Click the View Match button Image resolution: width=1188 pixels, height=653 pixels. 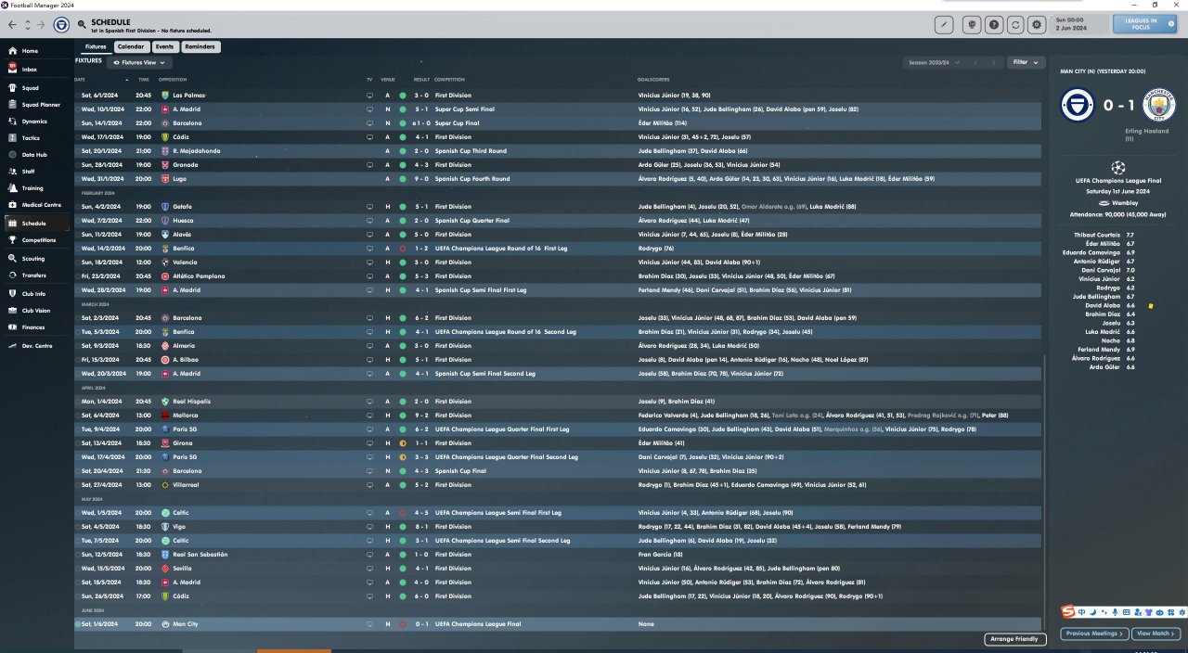point(1156,634)
